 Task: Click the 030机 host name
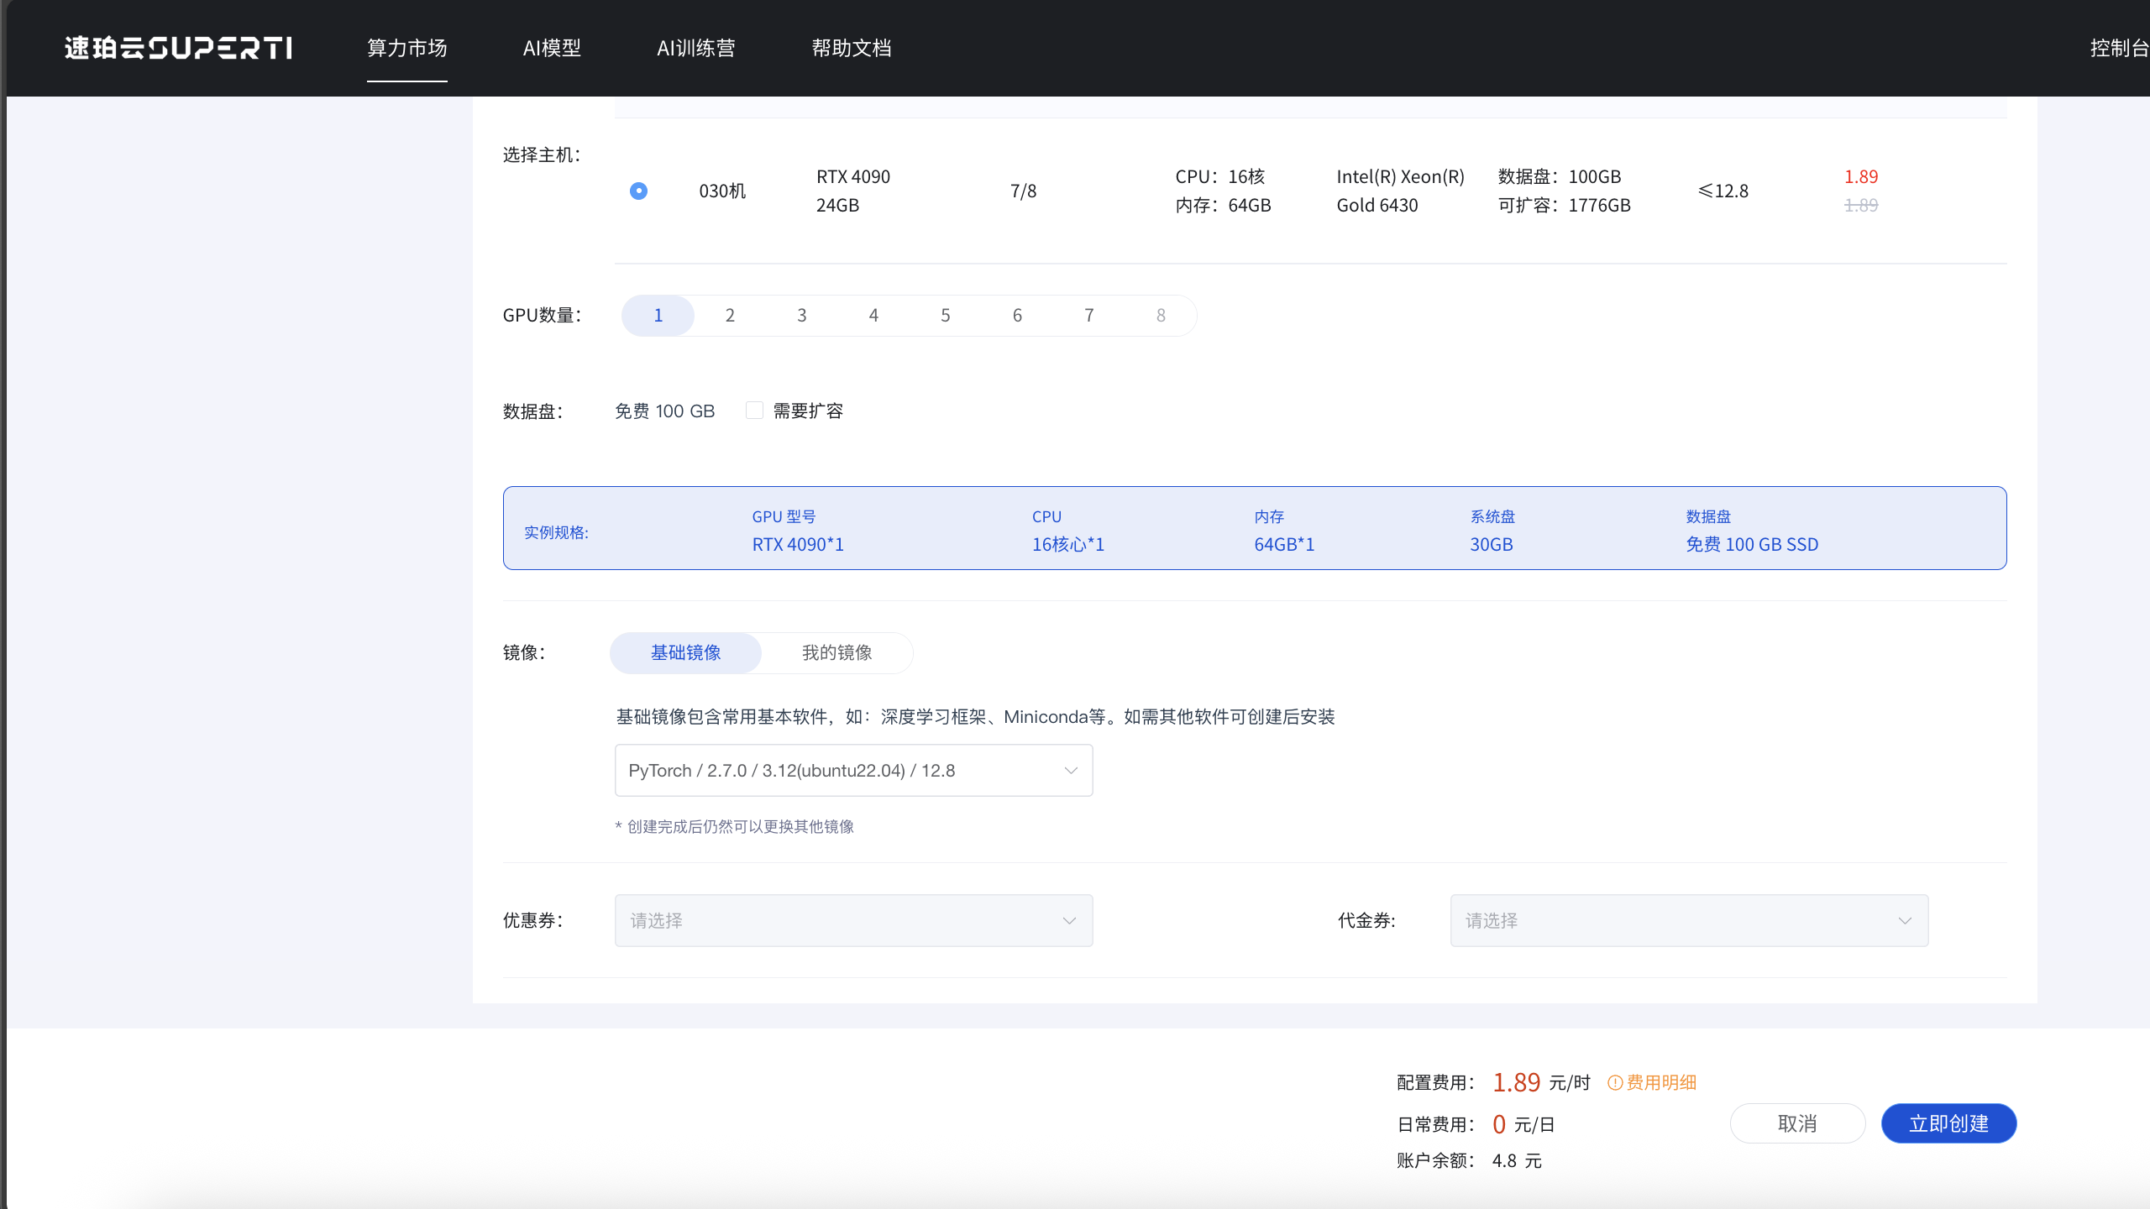pos(722,191)
